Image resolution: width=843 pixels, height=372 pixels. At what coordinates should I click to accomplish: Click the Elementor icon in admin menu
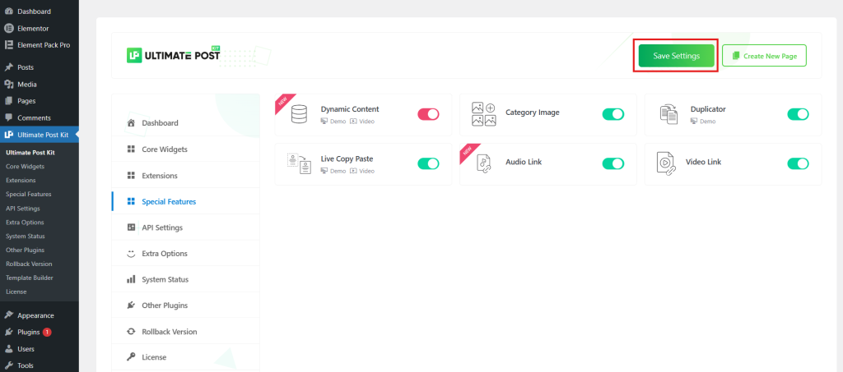coord(8,29)
